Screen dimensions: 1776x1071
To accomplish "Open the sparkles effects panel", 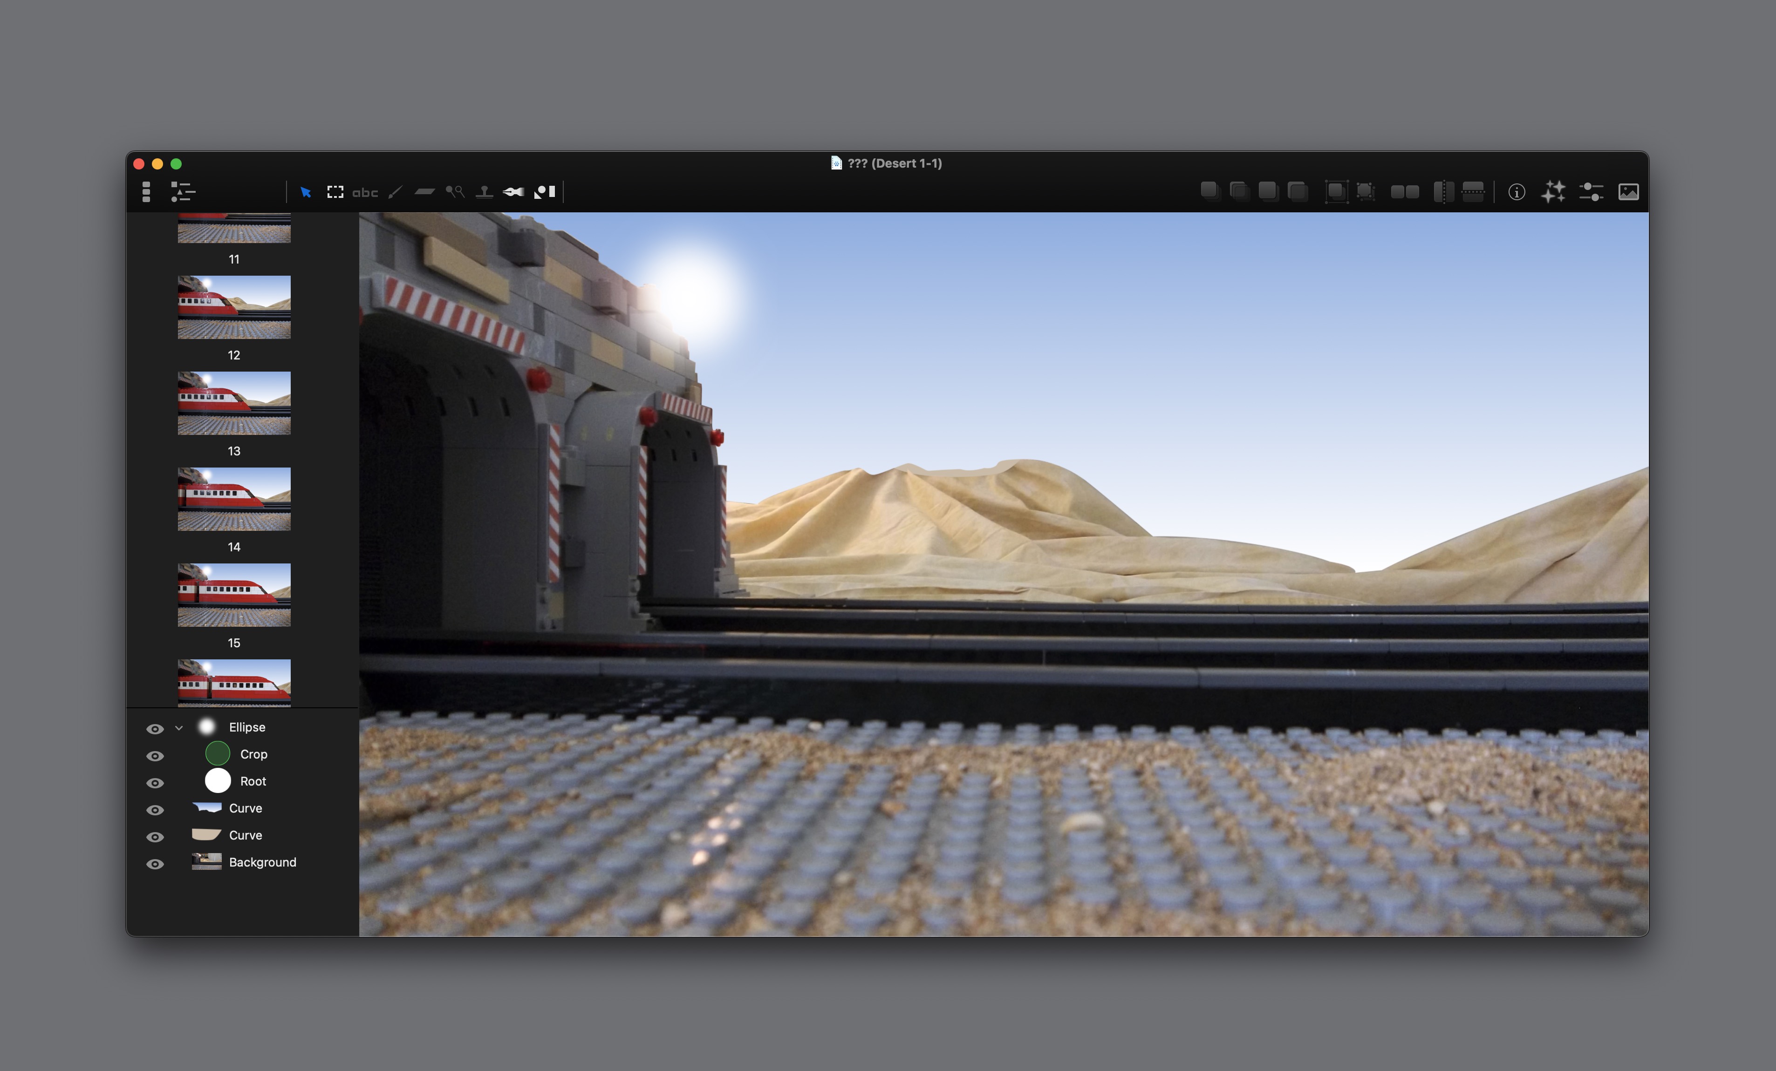I will pyautogui.click(x=1553, y=192).
